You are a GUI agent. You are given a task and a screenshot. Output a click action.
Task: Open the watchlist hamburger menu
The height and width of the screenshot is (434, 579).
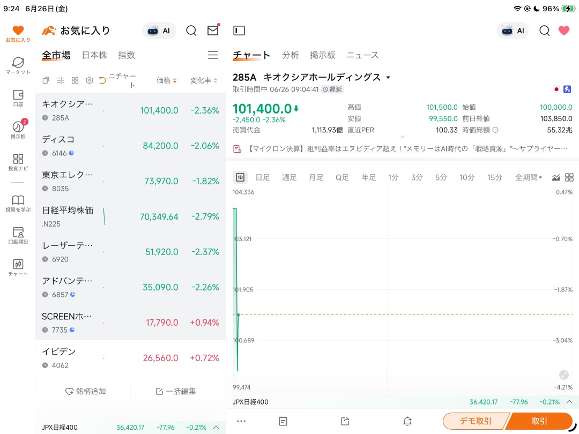point(213,55)
